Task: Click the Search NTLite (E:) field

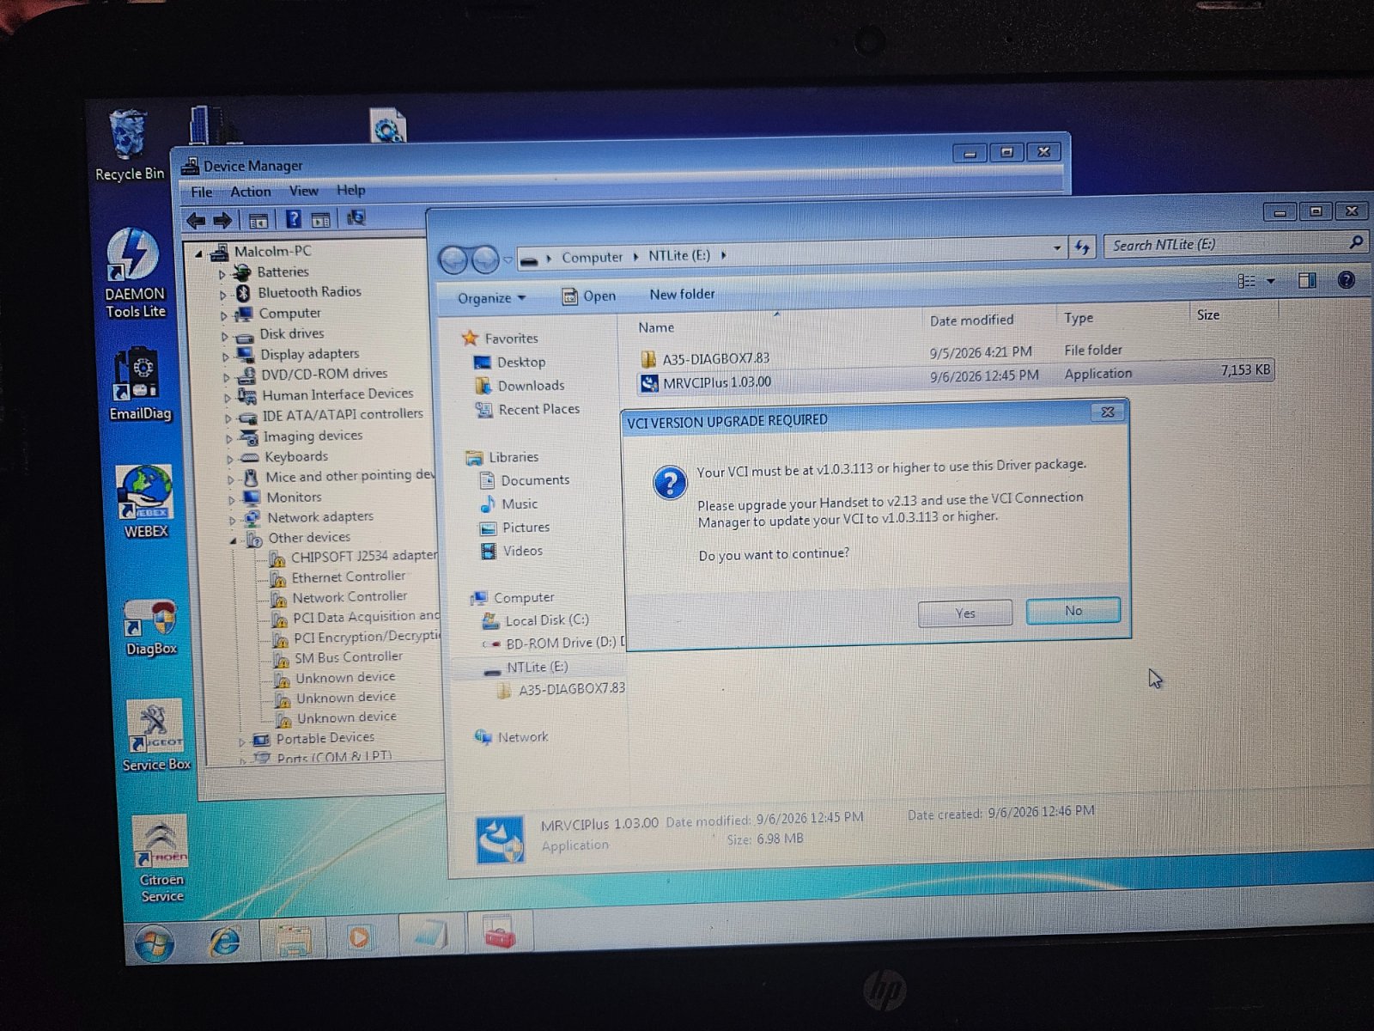Action: tap(1228, 244)
